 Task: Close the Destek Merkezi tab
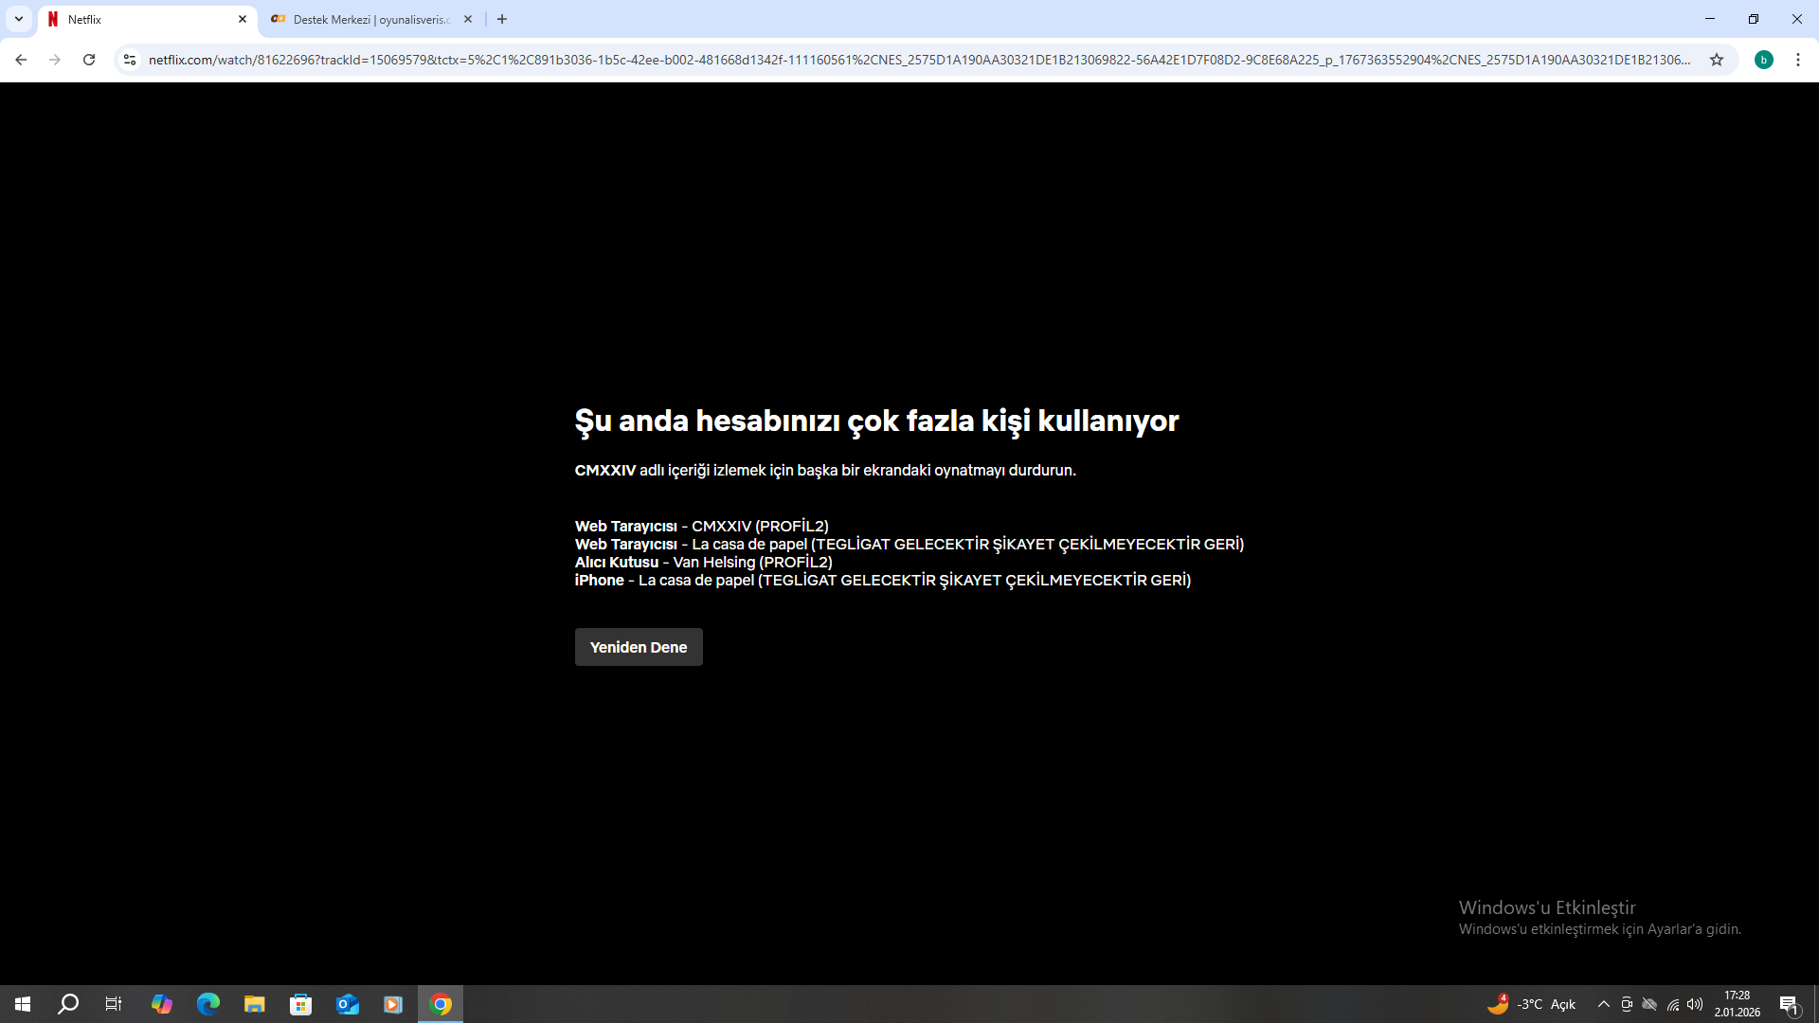click(468, 19)
